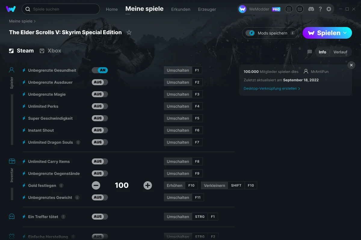Screen dimensions: 361x240
Task: Click the F6 hotkey for Instant Shout
Action: [x=197, y=130]
